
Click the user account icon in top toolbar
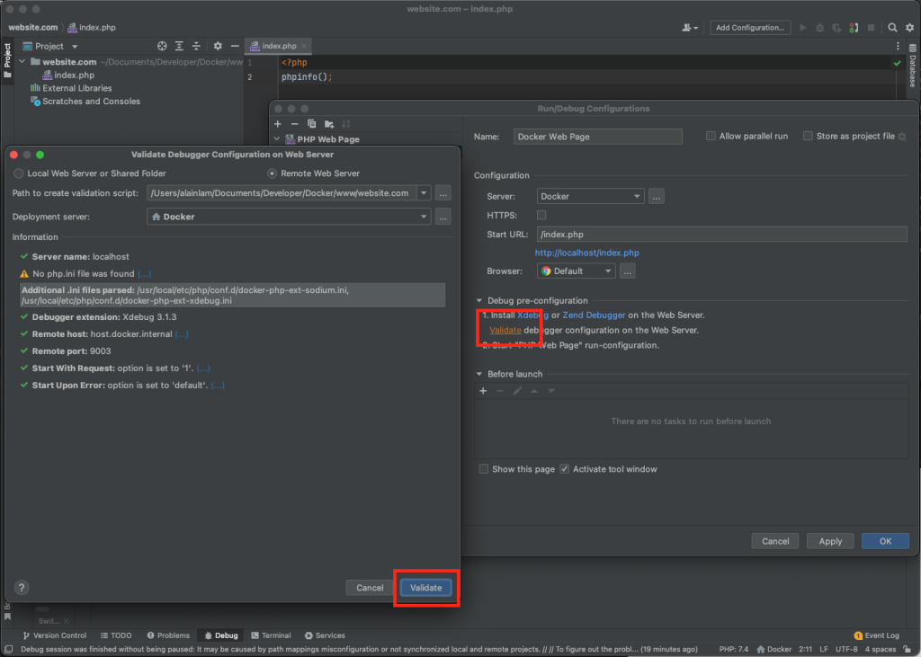690,28
